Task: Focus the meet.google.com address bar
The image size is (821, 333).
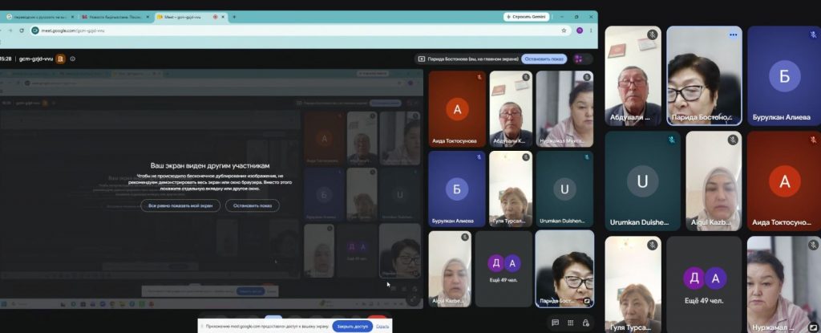Action: point(293,30)
